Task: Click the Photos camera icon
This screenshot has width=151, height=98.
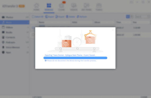Action: [3, 17]
